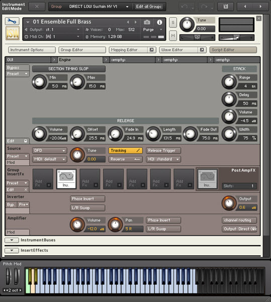Viewport: 271px width, 302px height.
Task: Click the pitch wheel
Action: click(x=8, y=276)
